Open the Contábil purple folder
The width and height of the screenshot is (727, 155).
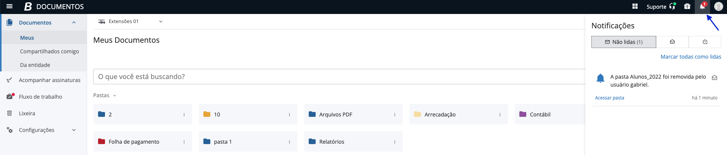coord(540,115)
